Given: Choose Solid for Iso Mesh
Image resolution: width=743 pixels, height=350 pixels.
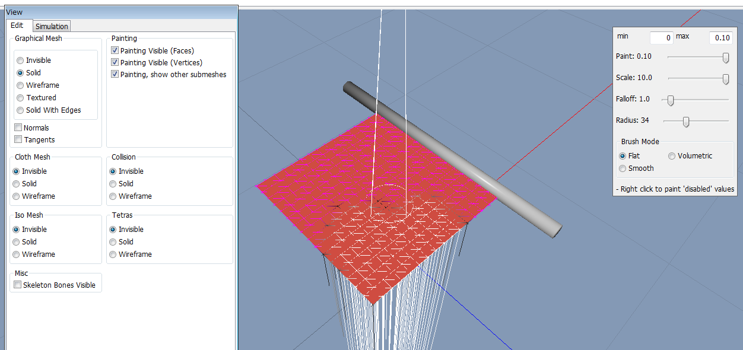Looking at the screenshot, I should point(17,242).
